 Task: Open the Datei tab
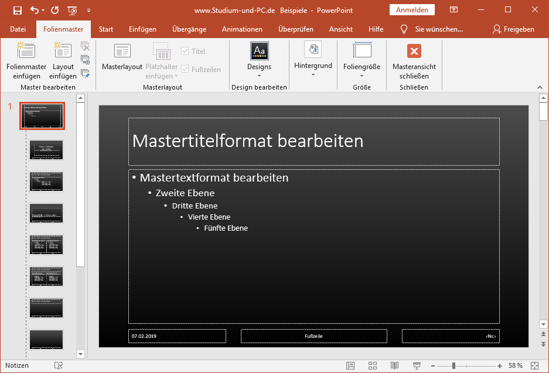click(x=18, y=29)
